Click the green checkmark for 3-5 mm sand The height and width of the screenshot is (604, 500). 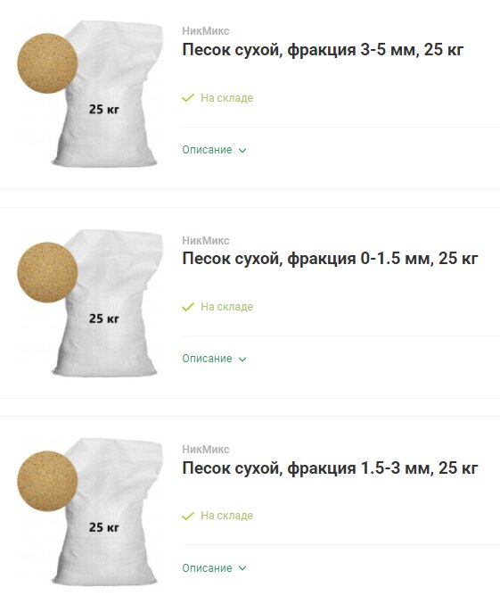click(188, 98)
